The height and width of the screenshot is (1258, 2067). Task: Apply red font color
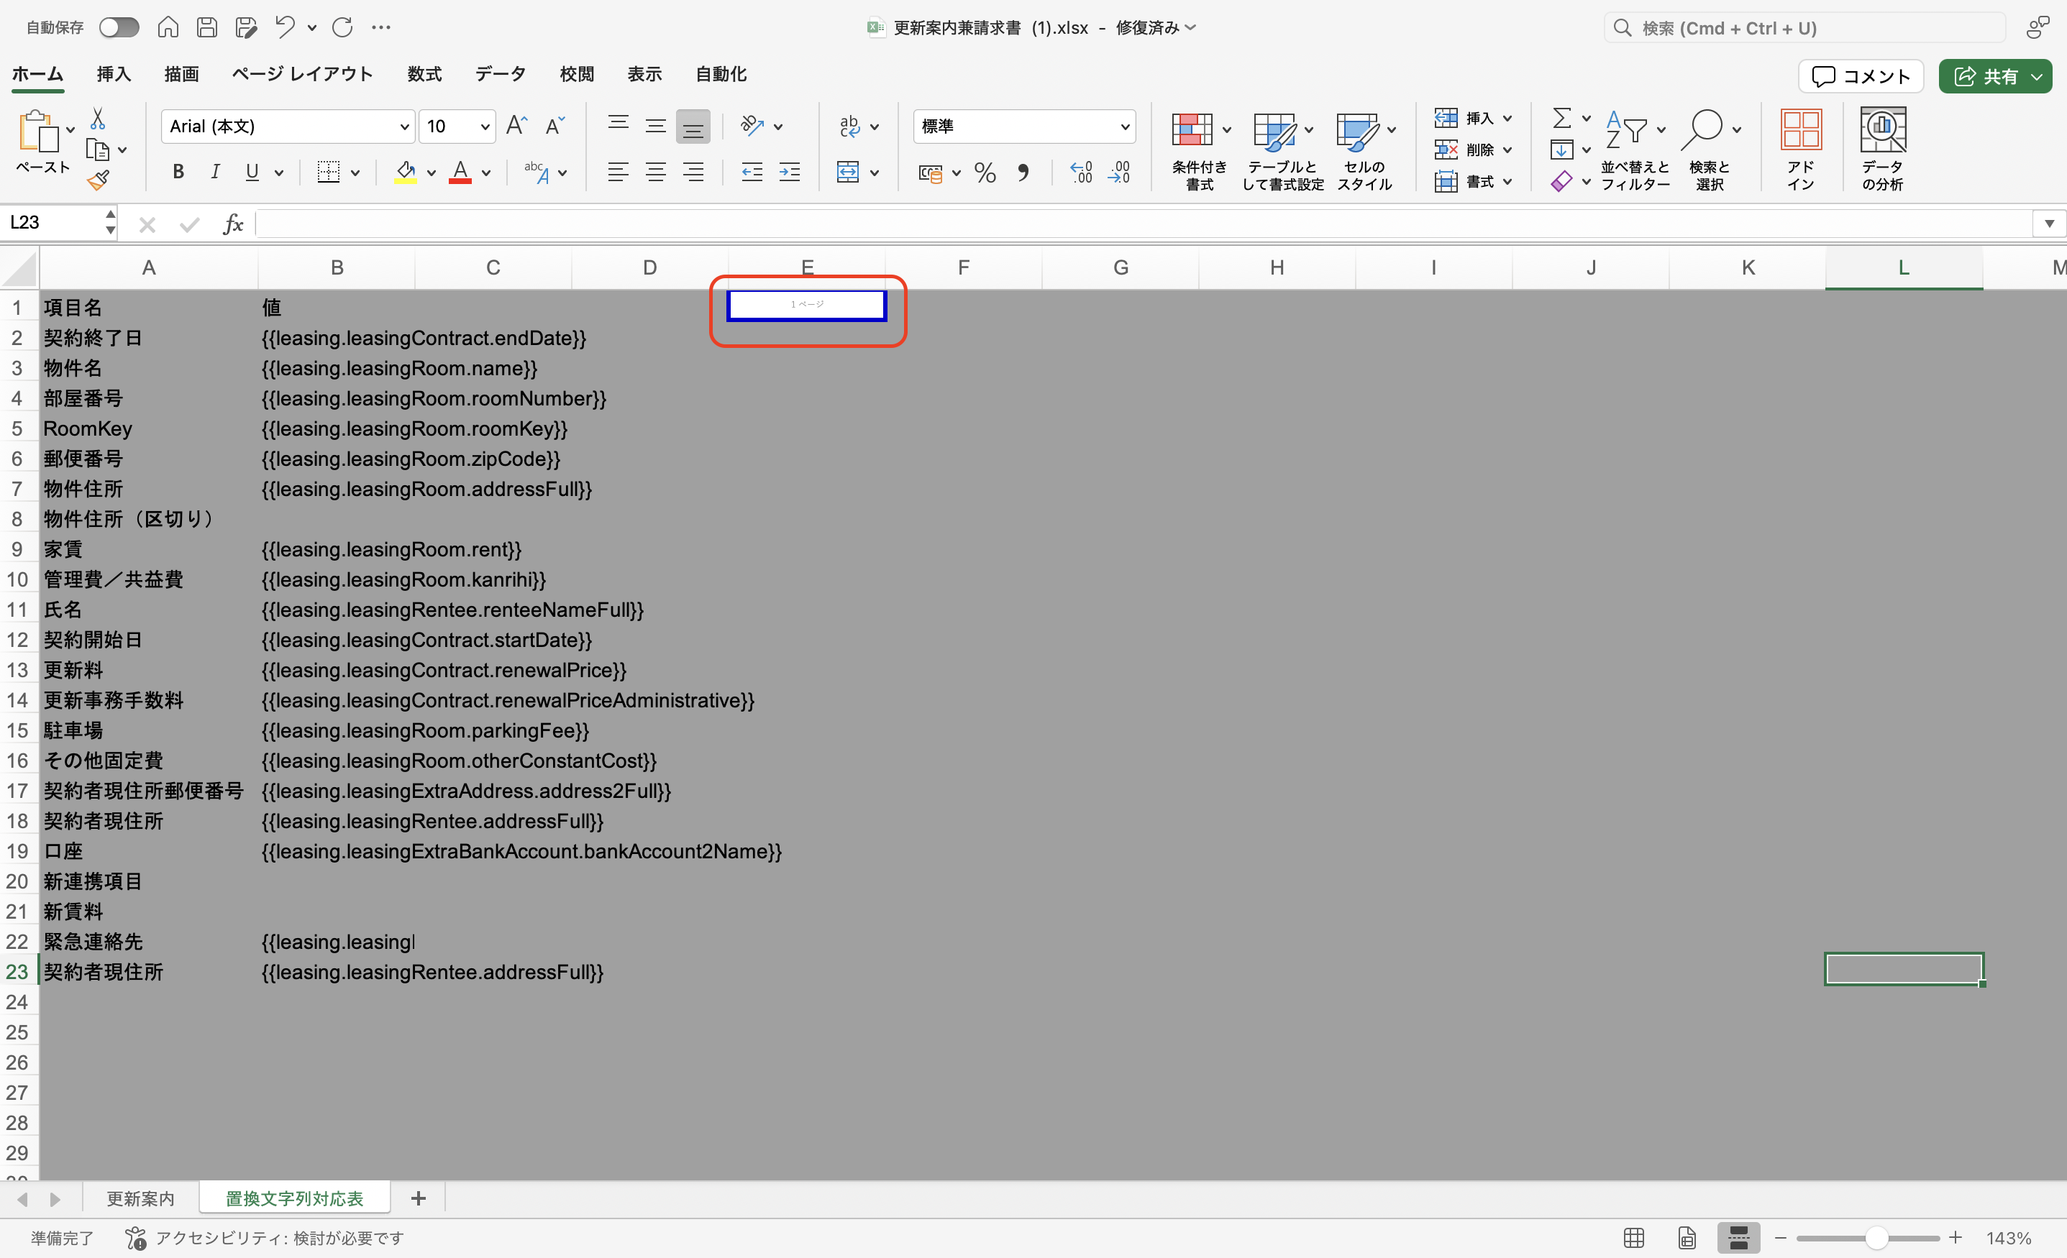[x=460, y=173]
